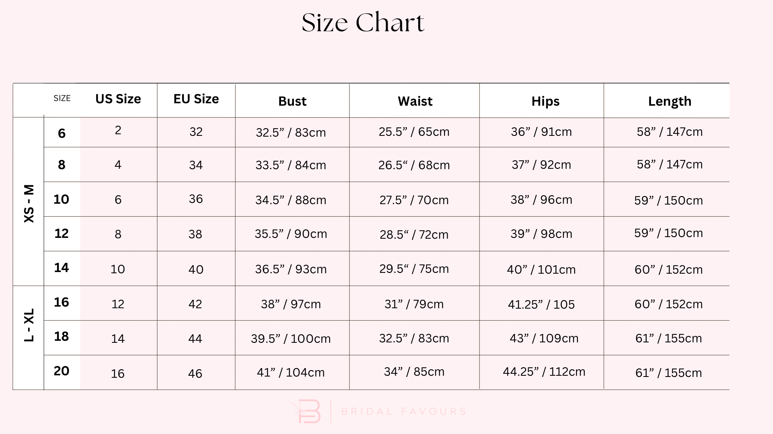
Task: Click the size 6 row label
Action: pyautogui.click(x=62, y=133)
